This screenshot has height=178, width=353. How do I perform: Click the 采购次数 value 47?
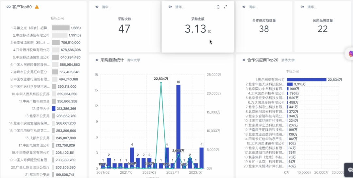pos(124,29)
